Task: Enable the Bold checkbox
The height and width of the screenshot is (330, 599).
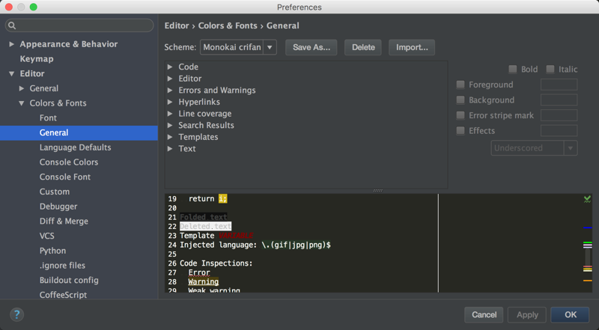Action: click(513, 70)
